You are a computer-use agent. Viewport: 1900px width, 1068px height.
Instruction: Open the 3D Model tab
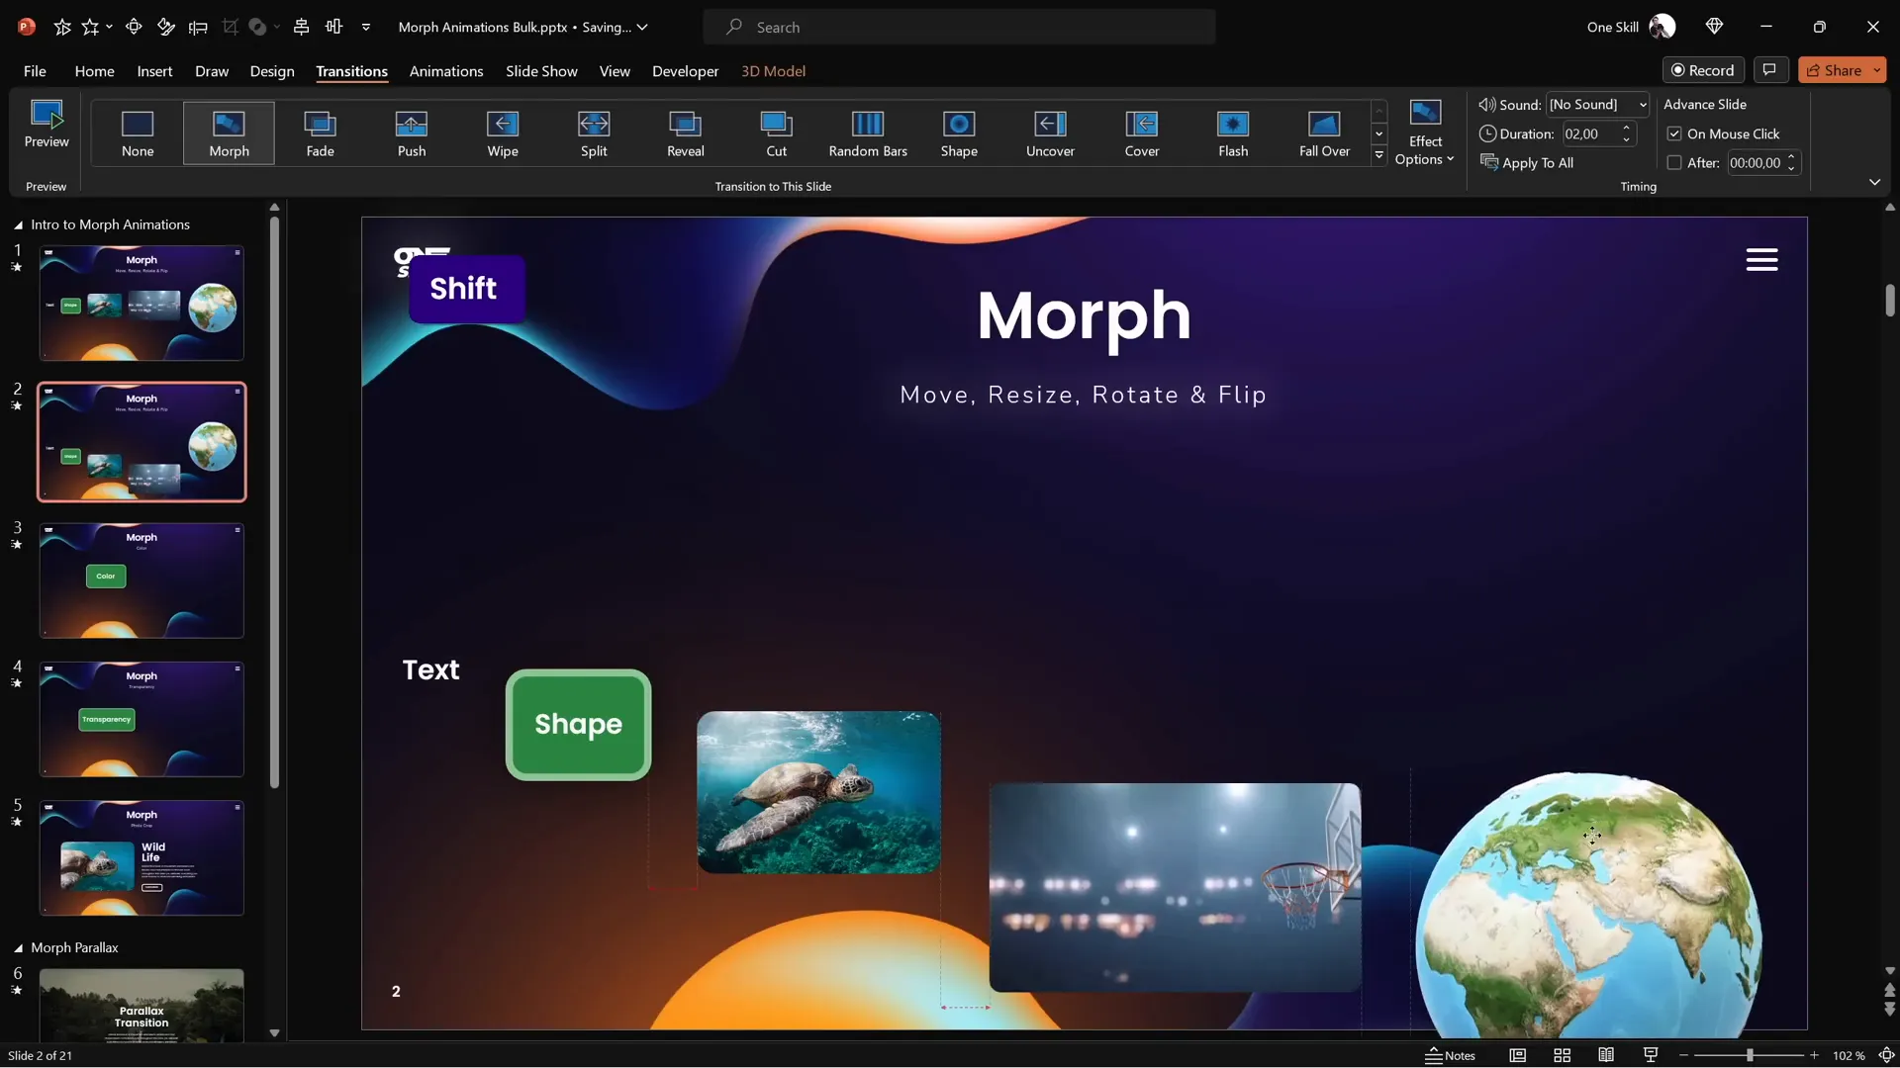click(x=773, y=71)
